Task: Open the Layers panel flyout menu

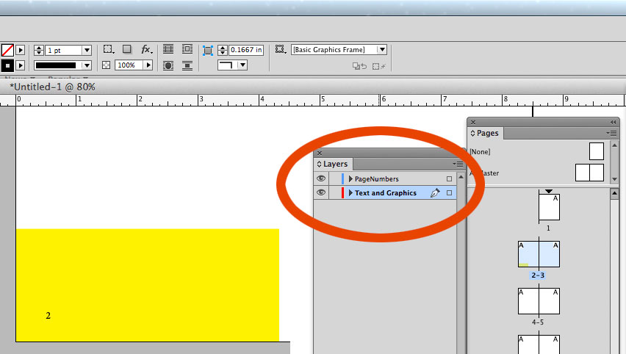Action: [458, 164]
